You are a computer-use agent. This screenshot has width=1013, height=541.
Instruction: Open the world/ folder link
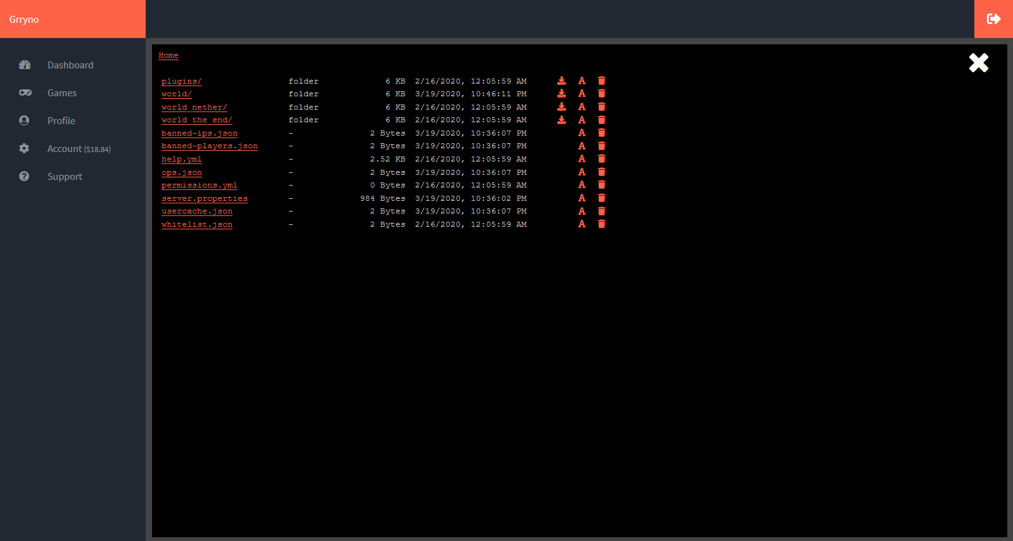coord(176,94)
